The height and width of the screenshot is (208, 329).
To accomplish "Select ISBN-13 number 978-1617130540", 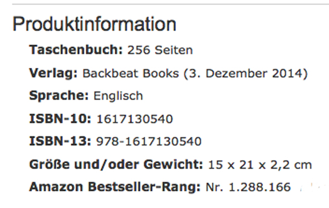I will point(149,141).
